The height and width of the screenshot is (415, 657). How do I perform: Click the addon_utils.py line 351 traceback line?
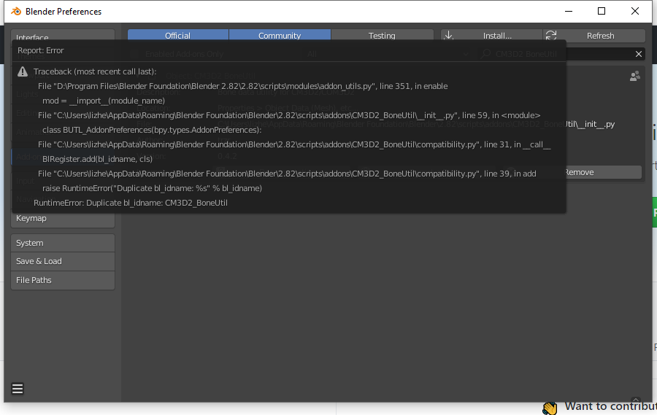pyautogui.click(x=242, y=86)
